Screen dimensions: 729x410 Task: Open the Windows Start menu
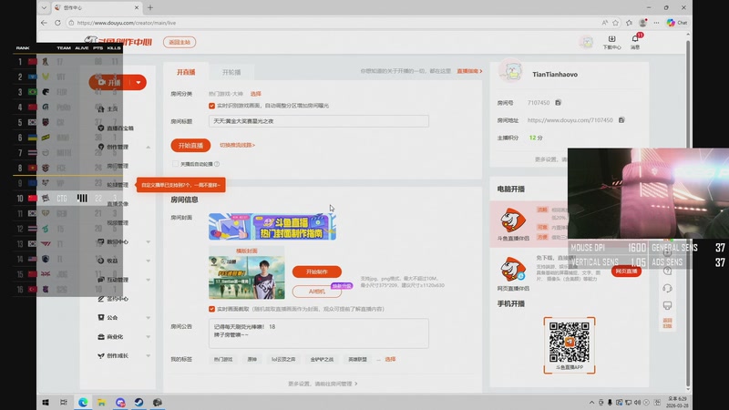[46, 402]
